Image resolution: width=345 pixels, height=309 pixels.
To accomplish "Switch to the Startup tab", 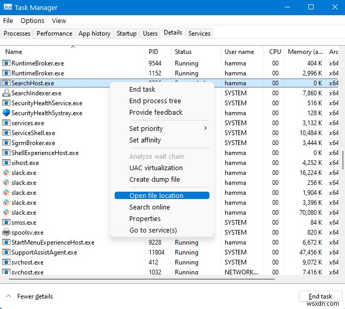I will (x=127, y=34).
